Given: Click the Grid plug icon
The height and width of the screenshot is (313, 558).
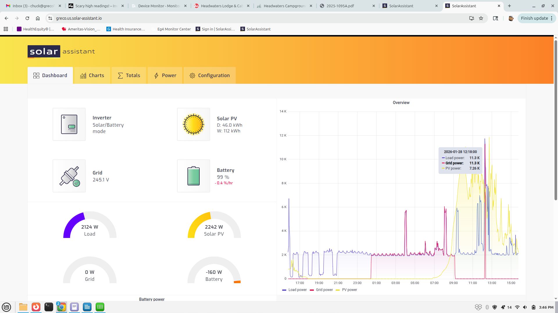Looking at the screenshot, I should click(69, 176).
